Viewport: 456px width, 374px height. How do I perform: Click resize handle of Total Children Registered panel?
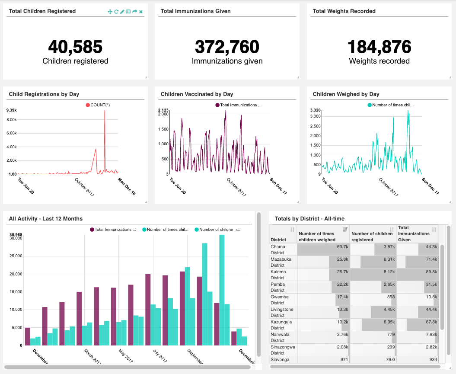[x=146, y=77]
